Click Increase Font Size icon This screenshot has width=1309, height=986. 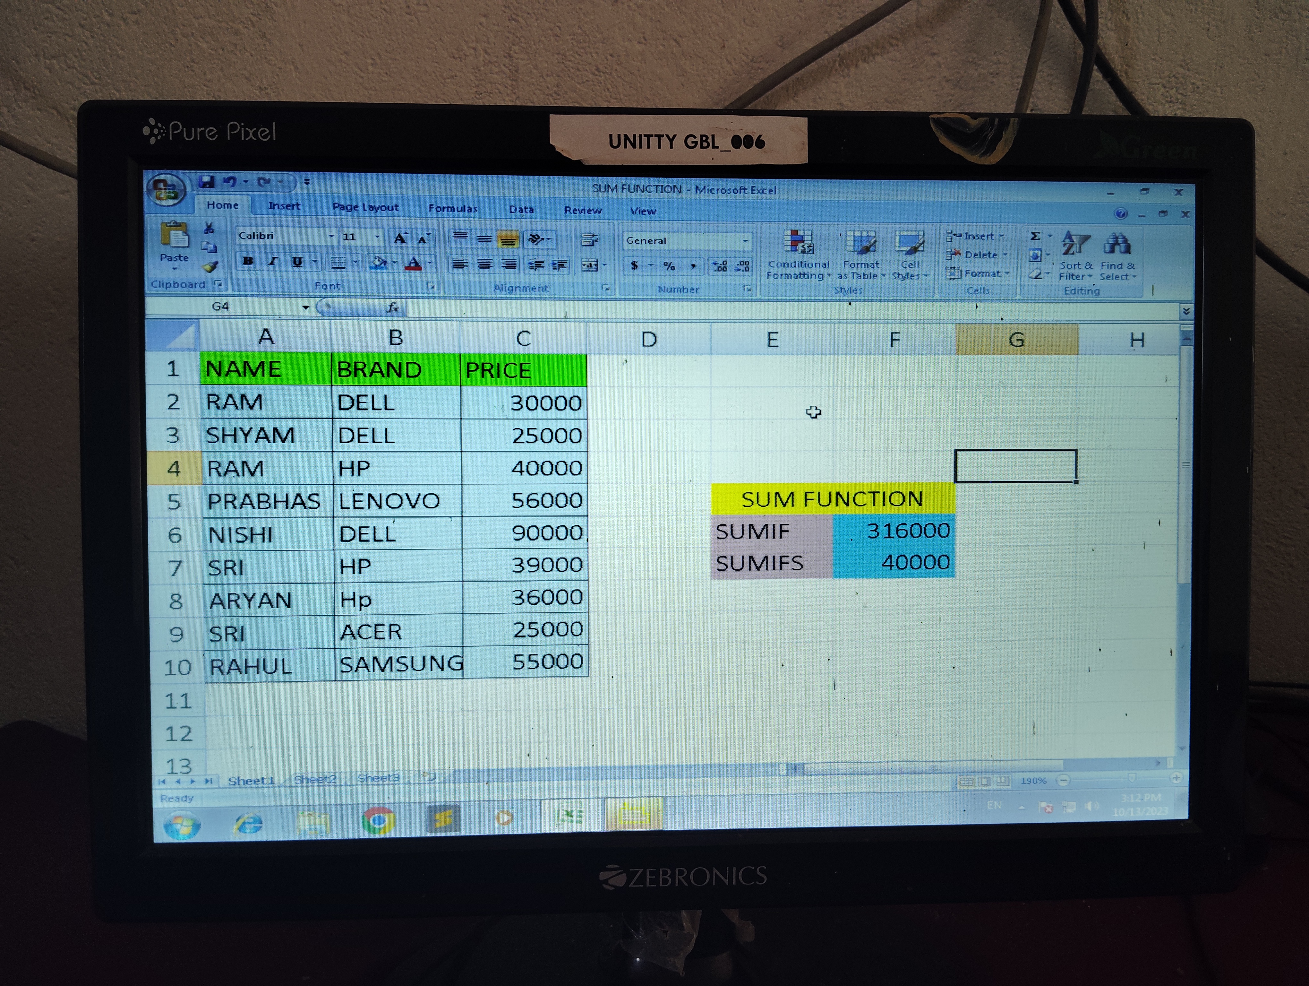(x=401, y=238)
